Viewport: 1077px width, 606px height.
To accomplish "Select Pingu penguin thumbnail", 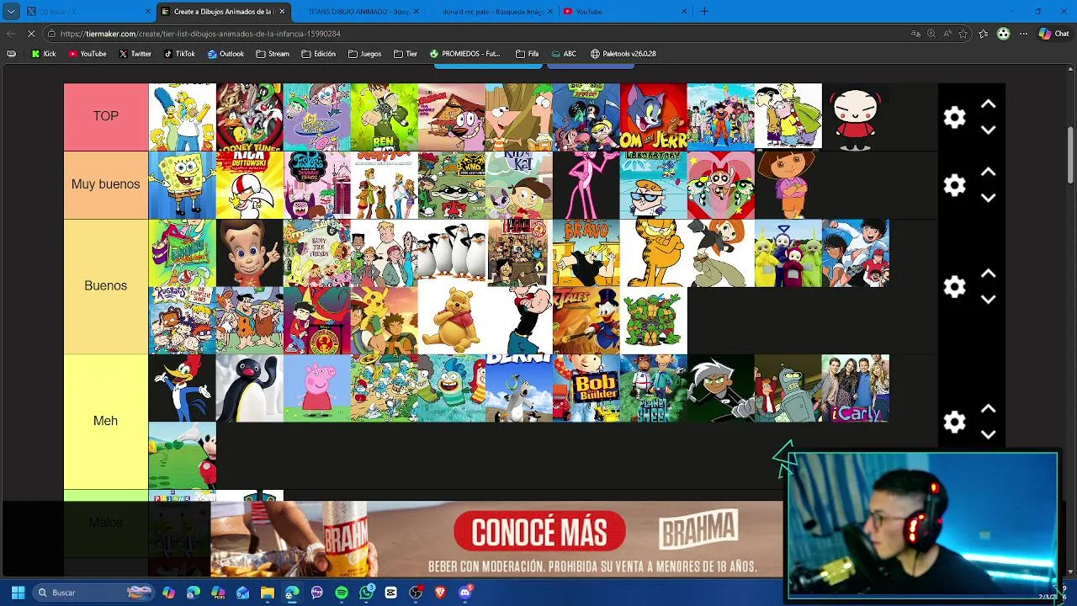I will coord(250,388).
